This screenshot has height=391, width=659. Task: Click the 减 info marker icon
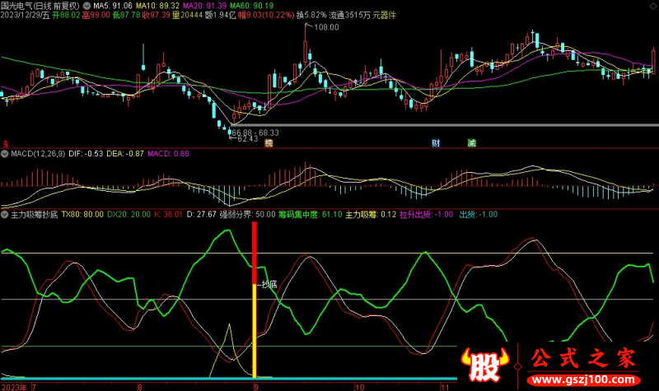click(x=471, y=143)
